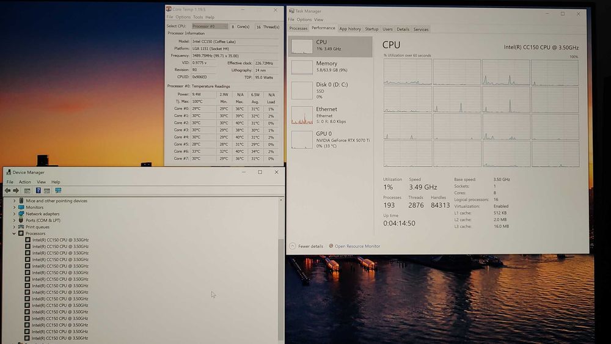This screenshot has width=611, height=344.
Task: Click the Model field 'Intel CC150 (Coffee Lake)'
Action: 235,42
